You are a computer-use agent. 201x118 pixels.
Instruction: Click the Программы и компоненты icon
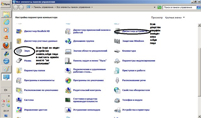(19, 80)
